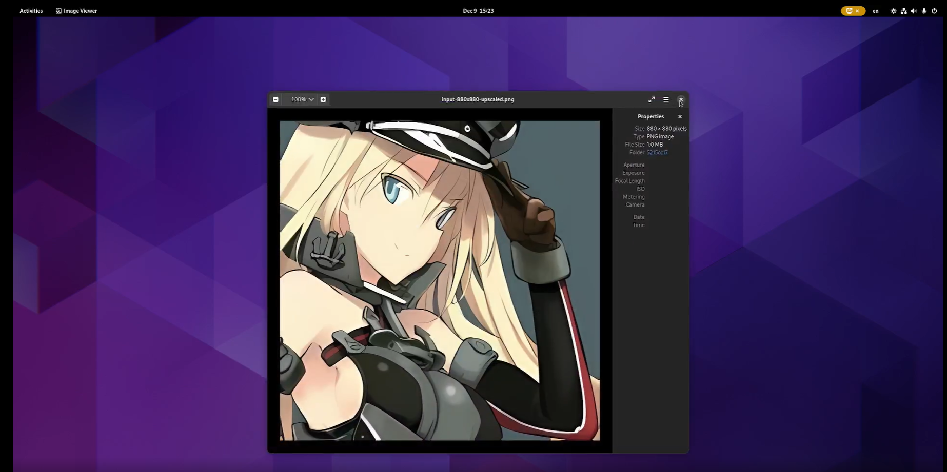The height and width of the screenshot is (472, 947).
Task: Open the clock showing Dec 9 15:23
Action: click(x=478, y=11)
